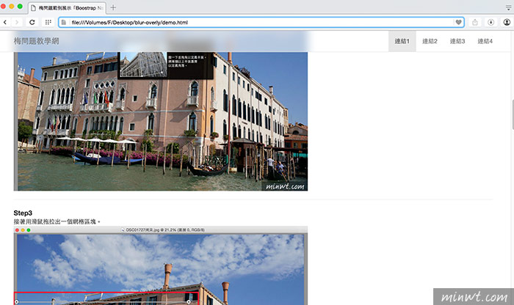This screenshot has width=514, height=305.
Task: Open the user account icon
Action: click(x=507, y=22)
